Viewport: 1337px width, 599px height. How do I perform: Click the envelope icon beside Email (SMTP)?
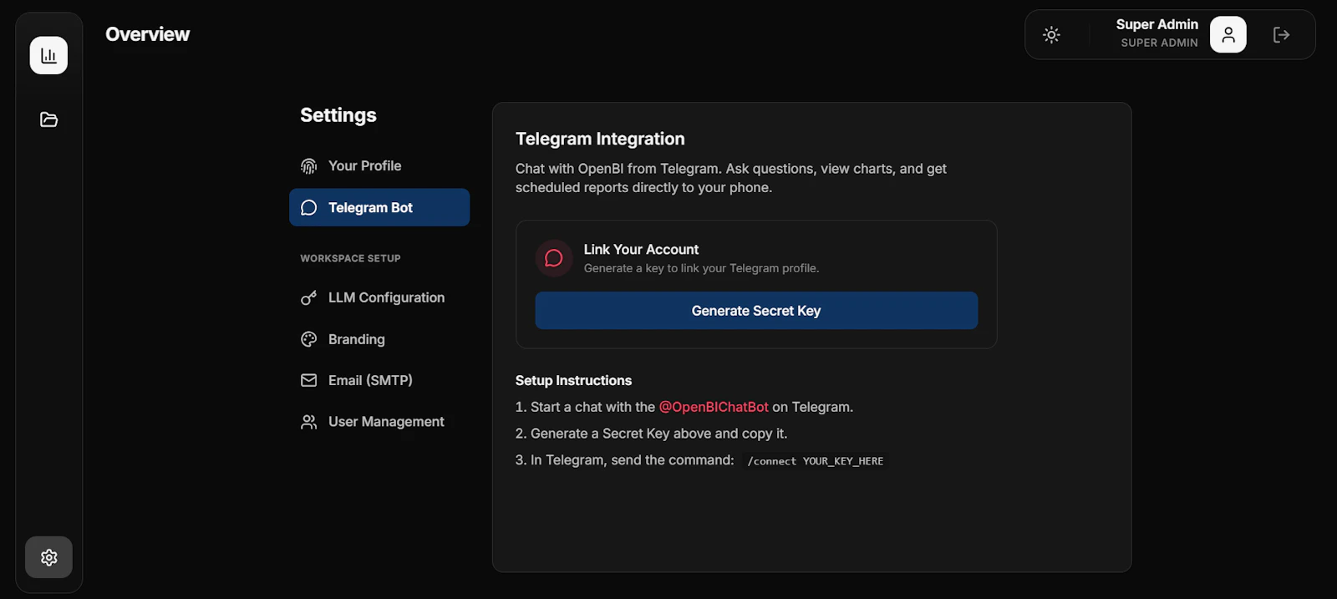[x=308, y=380]
